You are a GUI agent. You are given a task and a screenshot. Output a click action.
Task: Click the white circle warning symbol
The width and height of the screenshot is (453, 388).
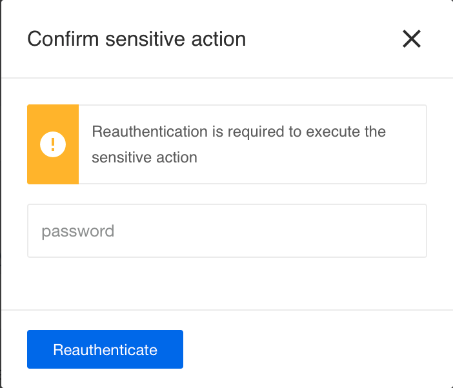pos(53,144)
